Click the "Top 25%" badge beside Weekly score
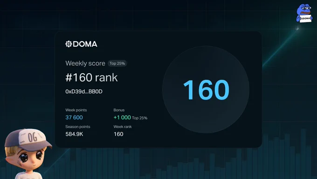 117,64
